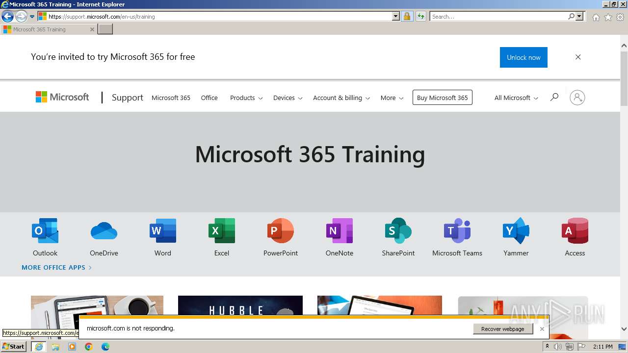The width and height of the screenshot is (628, 353).
Task: Open the Microsoft Teams icon
Action: click(x=457, y=230)
